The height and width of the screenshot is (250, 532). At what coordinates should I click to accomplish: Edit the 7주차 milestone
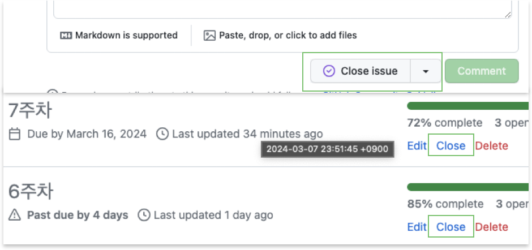[x=417, y=146]
